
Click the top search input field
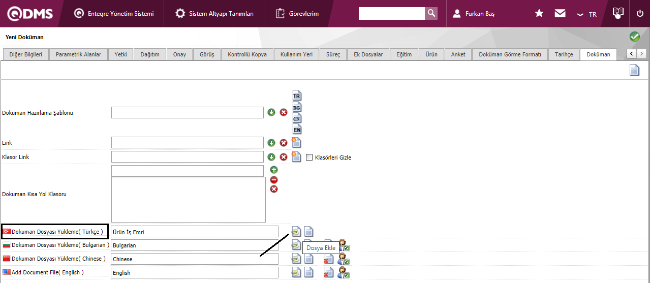coord(391,13)
